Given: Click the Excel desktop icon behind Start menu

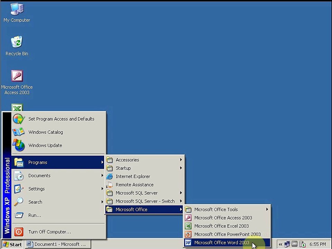Looking at the screenshot, I should tap(17, 108).
